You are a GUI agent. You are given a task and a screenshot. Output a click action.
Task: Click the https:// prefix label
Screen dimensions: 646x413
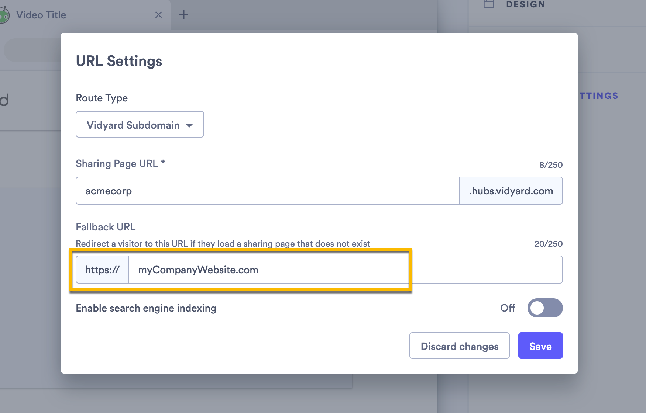click(102, 270)
